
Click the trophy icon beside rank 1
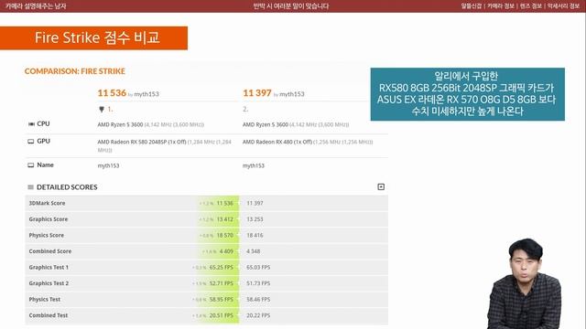pos(102,110)
